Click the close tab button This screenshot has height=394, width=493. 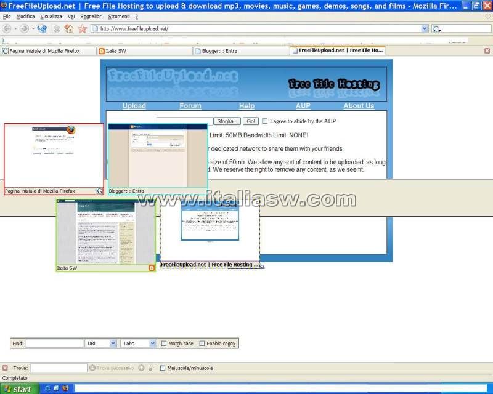point(487,51)
